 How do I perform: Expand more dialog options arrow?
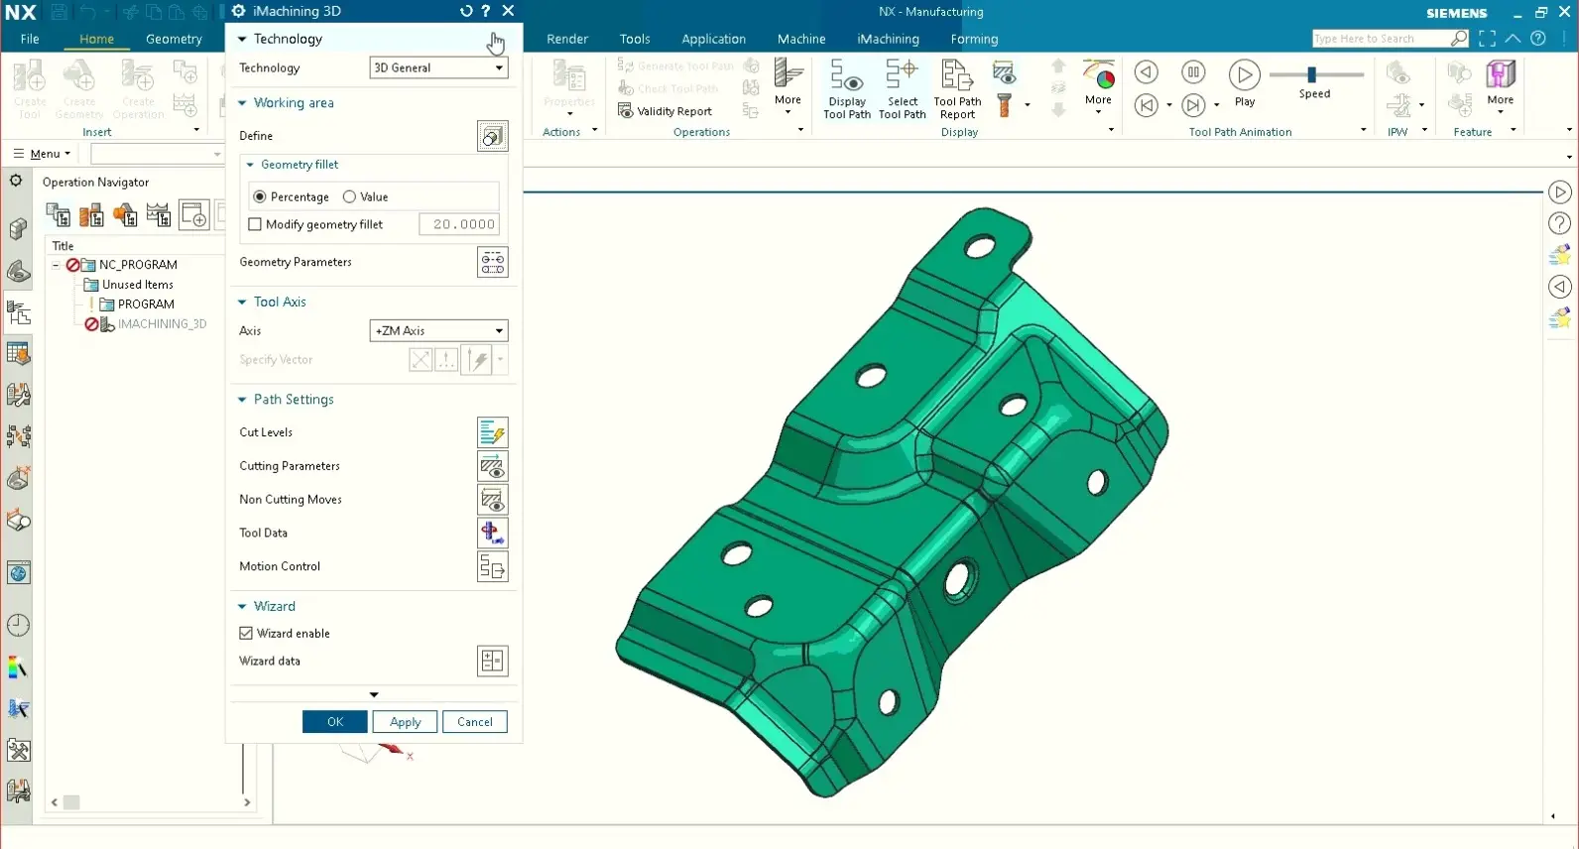pos(374,695)
